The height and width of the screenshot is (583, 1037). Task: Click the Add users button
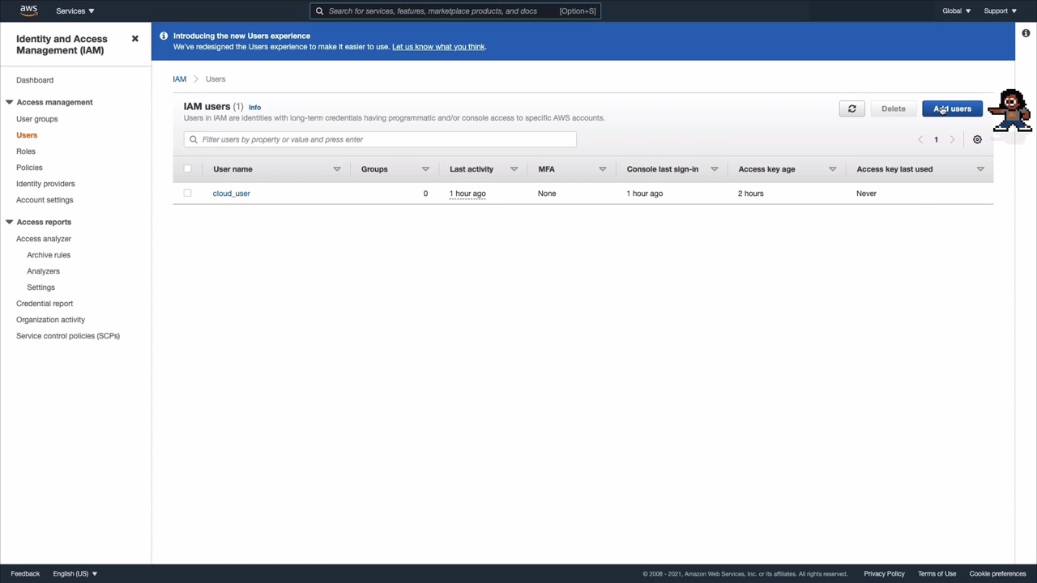click(x=952, y=109)
